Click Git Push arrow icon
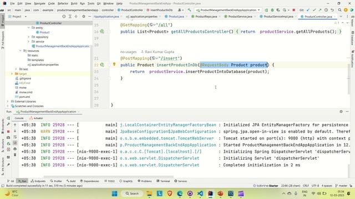The image size is (355, 199). tap(320, 10)
